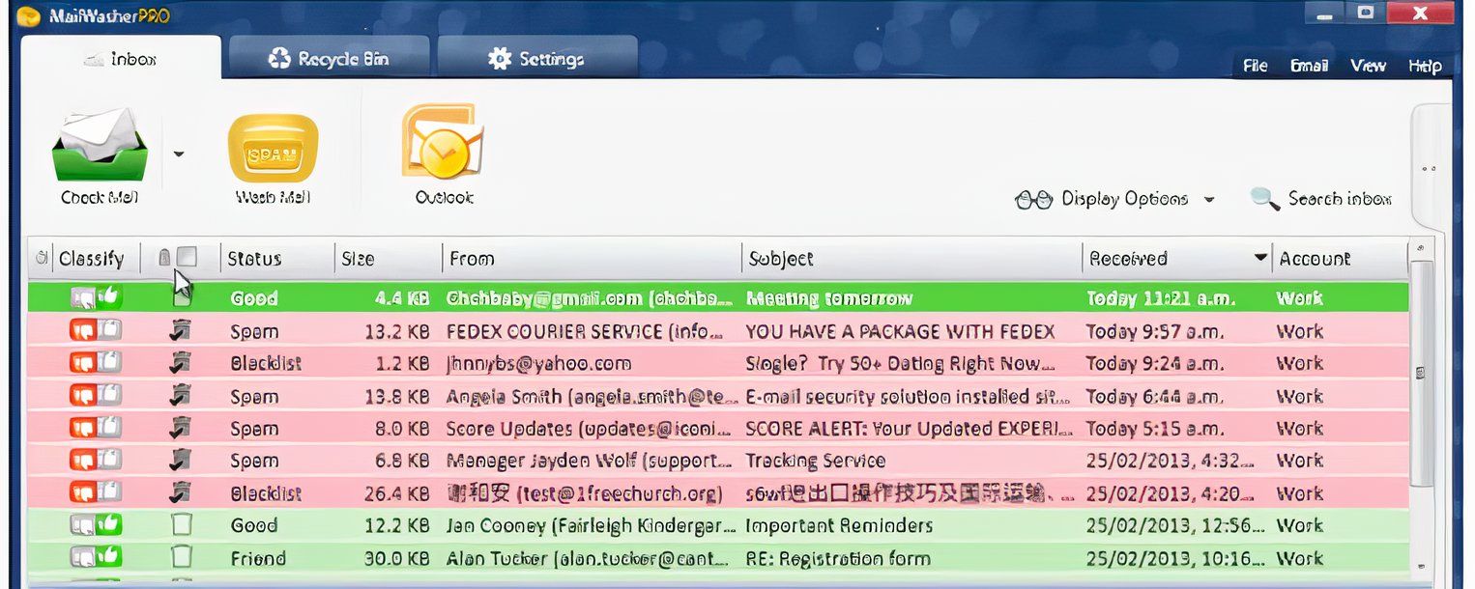Click 'RE: Registration form' subject text
This screenshot has height=589, width=1475.
coord(838,558)
